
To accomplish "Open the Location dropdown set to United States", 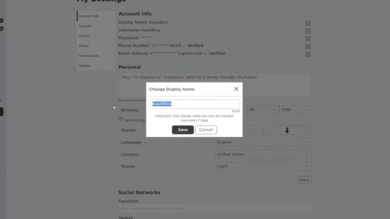I will (263, 154).
